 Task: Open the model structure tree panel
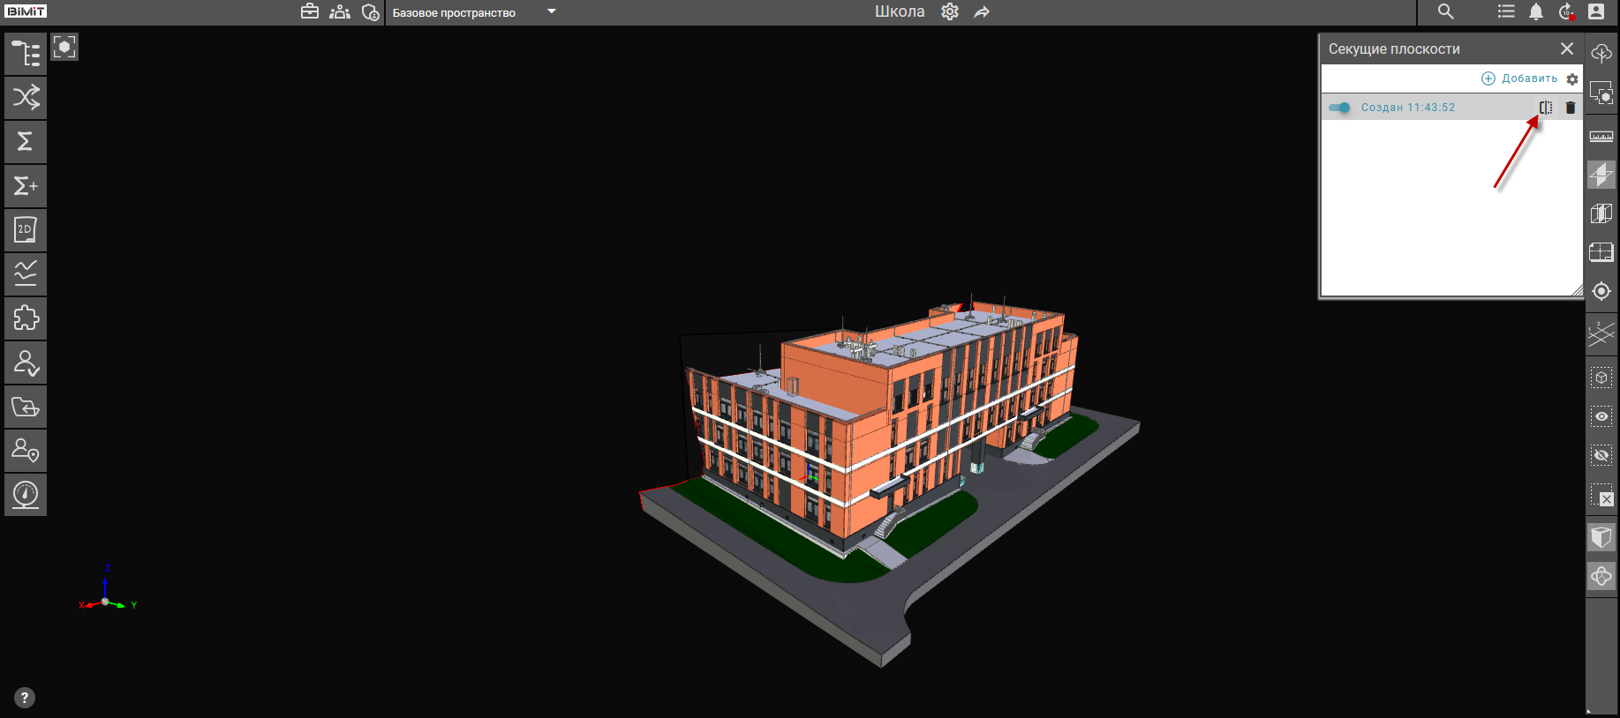(26, 54)
